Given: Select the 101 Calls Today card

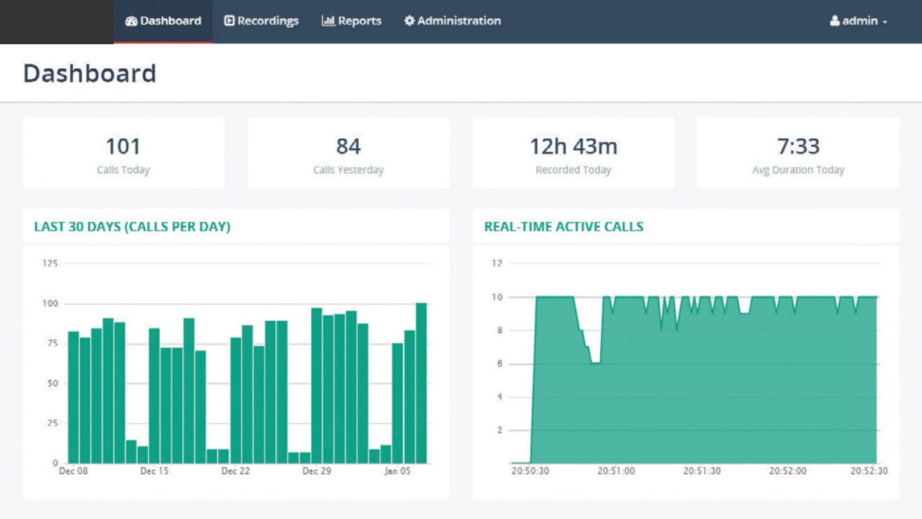Looking at the screenshot, I should click(123, 152).
